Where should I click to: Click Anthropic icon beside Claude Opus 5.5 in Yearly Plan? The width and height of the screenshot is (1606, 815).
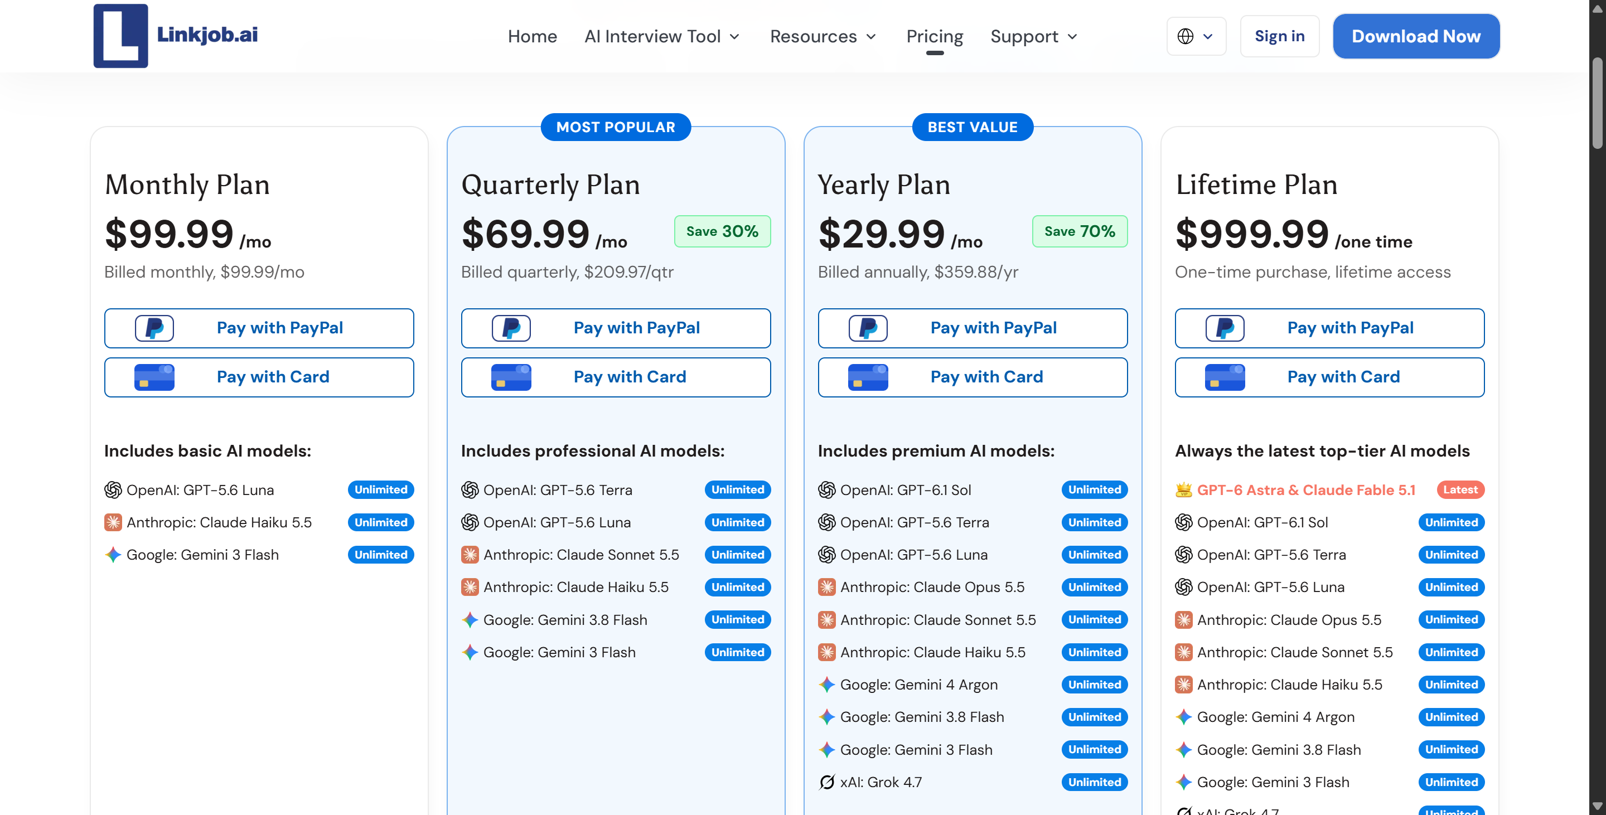(x=826, y=587)
